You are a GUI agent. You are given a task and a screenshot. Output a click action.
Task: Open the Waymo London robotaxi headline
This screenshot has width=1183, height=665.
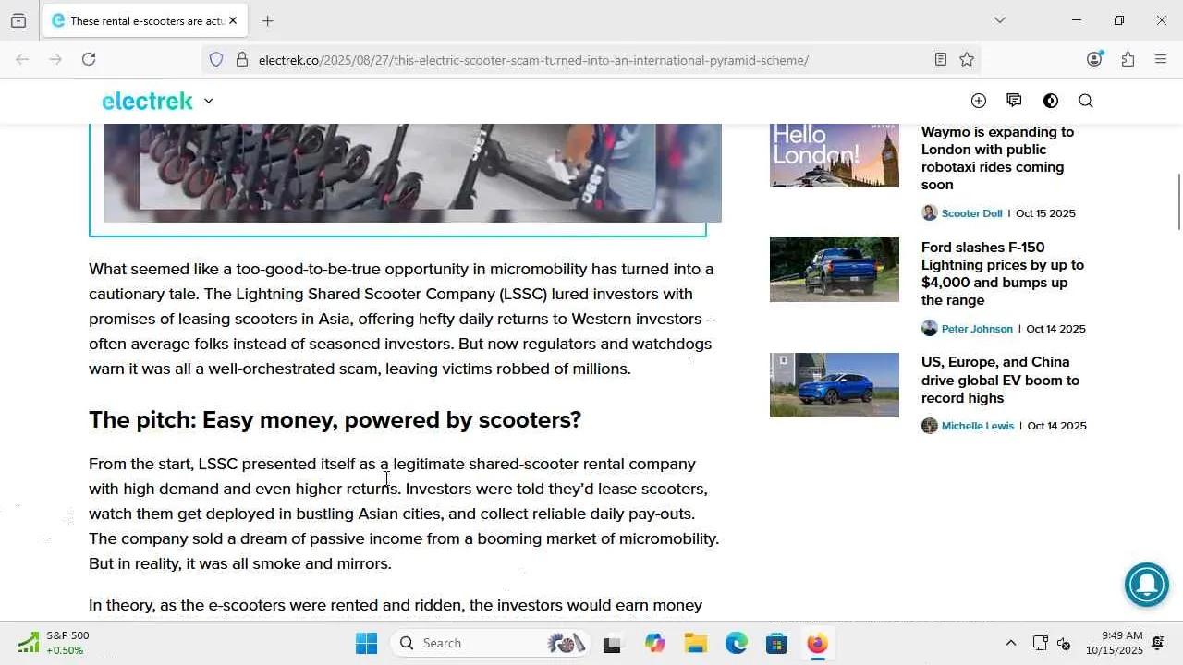(x=997, y=158)
